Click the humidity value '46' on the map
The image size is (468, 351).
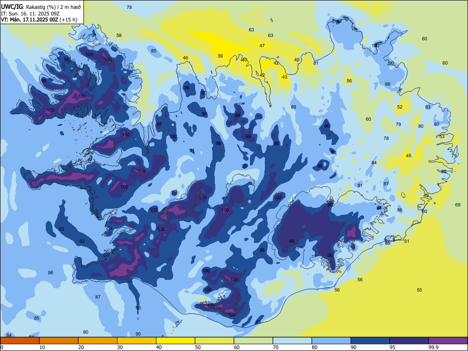click(x=185, y=58)
